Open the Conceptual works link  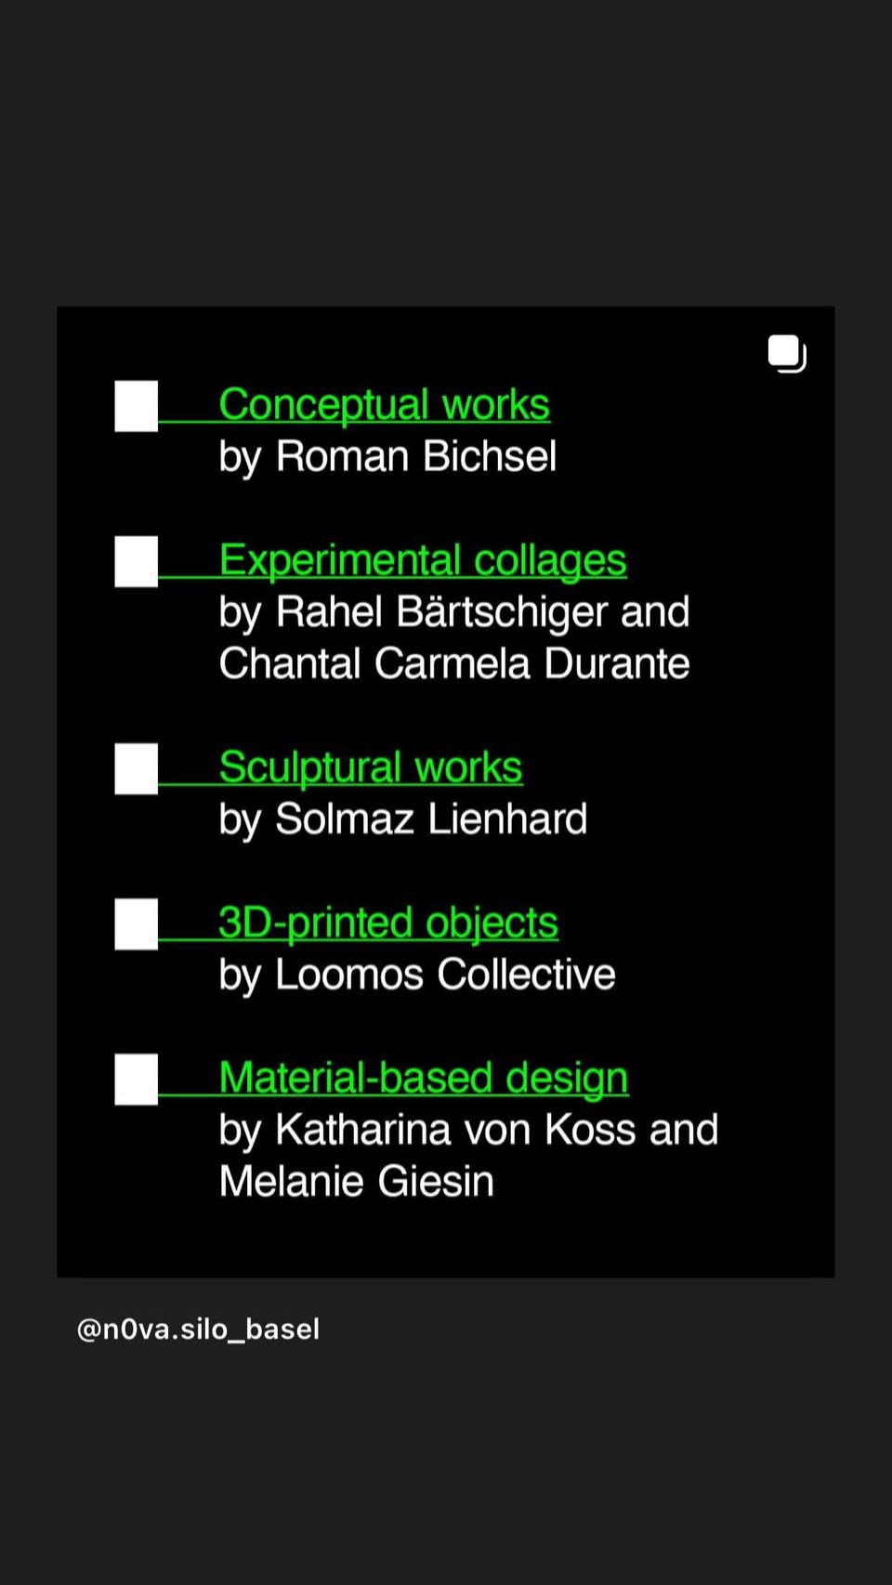(384, 405)
